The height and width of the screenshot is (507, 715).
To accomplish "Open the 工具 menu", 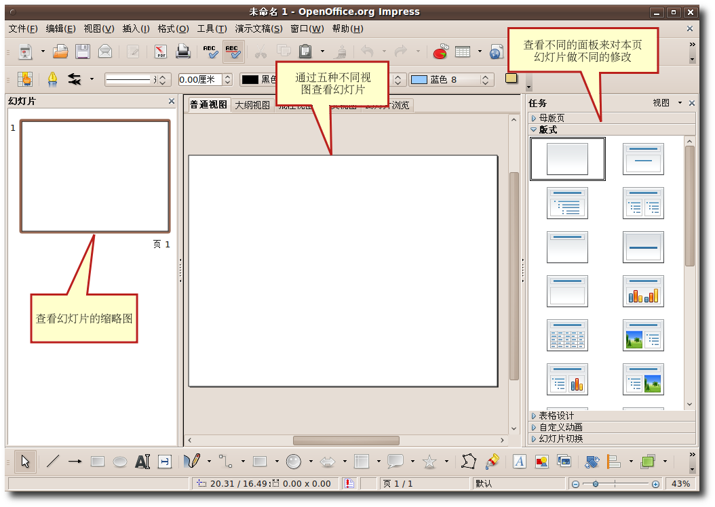I will [212, 28].
